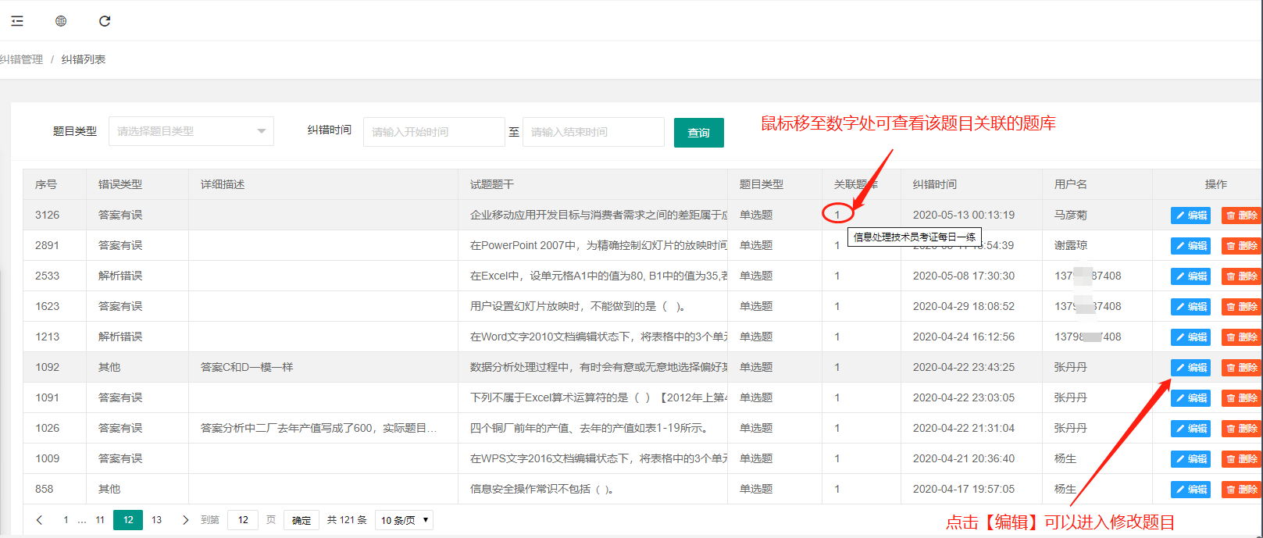Viewport: 1263px width, 538px height.
Task: Edit row 1091 entry
Action: [x=1190, y=398]
